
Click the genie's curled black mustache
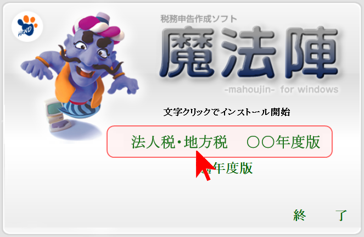pyautogui.click(x=91, y=62)
